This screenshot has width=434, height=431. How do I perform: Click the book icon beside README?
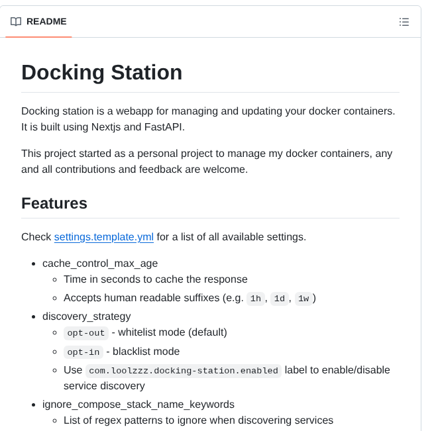[16, 21]
